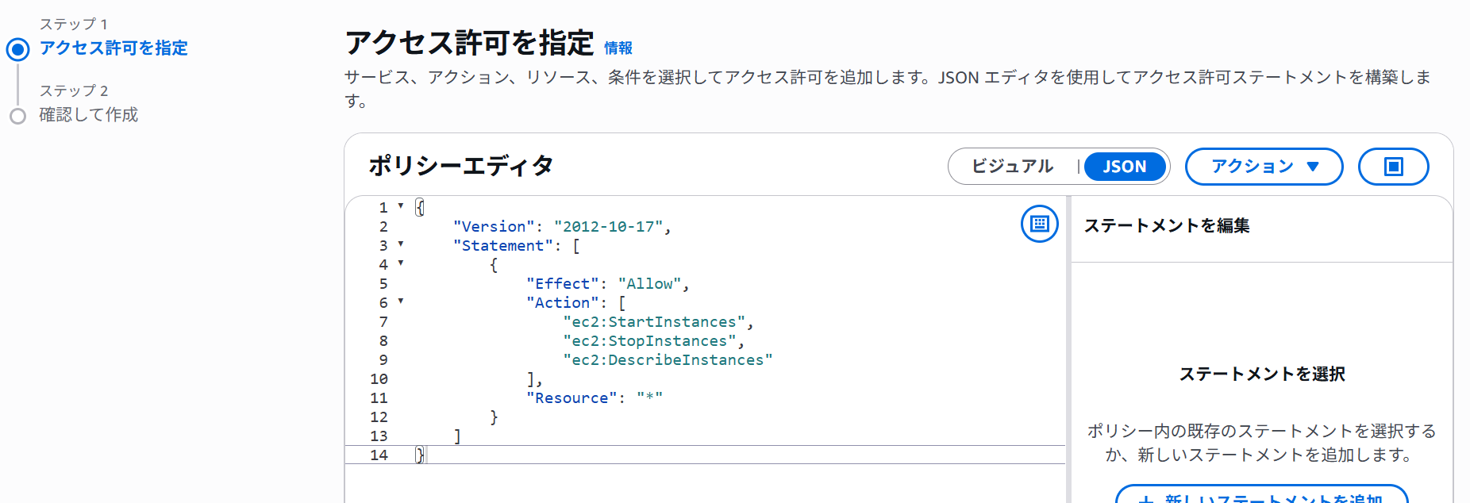
Task: Click 確認して作成 step label
Action: pyautogui.click(x=89, y=115)
